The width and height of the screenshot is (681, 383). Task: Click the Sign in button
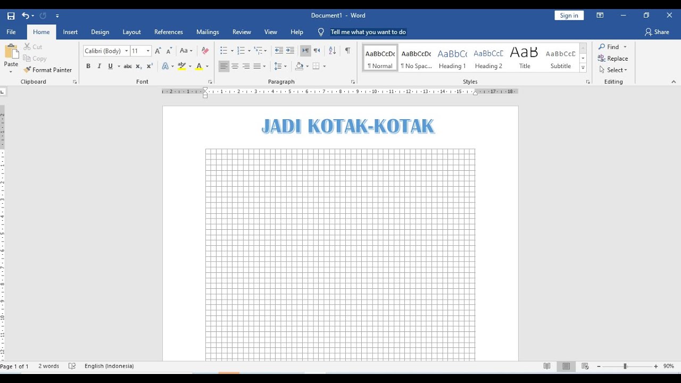tap(569, 15)
